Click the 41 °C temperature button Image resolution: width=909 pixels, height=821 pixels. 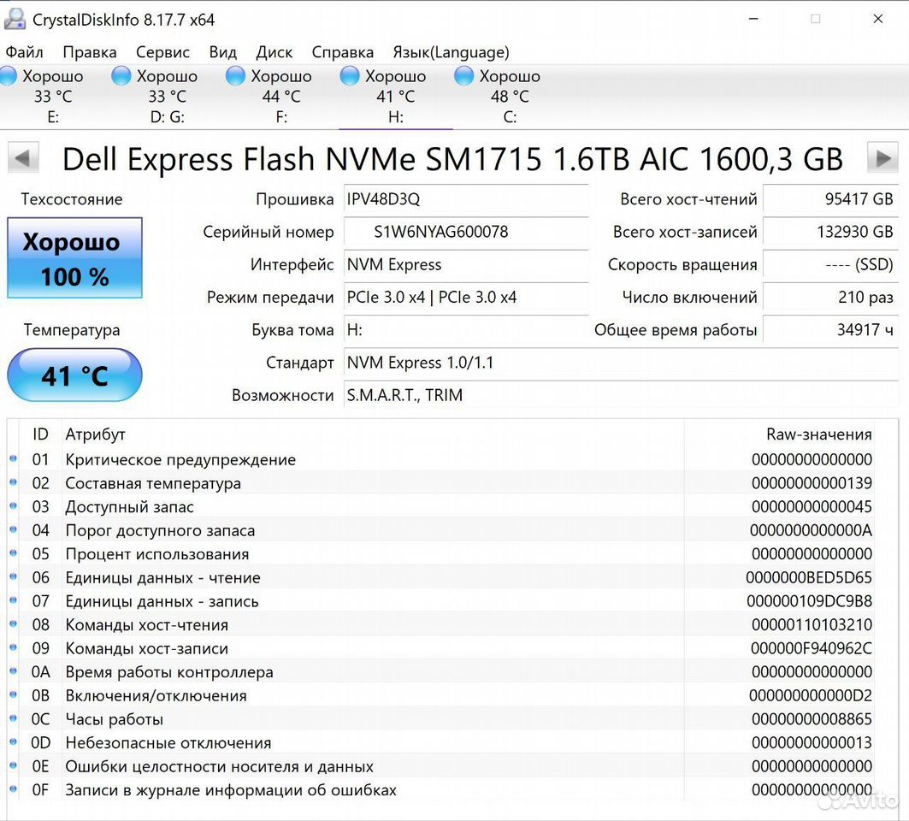pyautogui.click(x=74, y=375)
